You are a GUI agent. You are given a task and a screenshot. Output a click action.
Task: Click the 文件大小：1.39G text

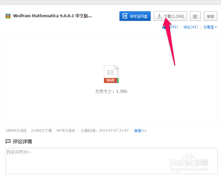coord(111,92)
